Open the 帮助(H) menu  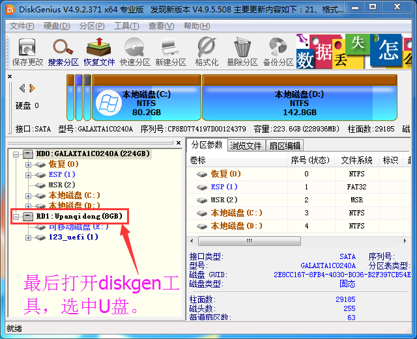197,26
